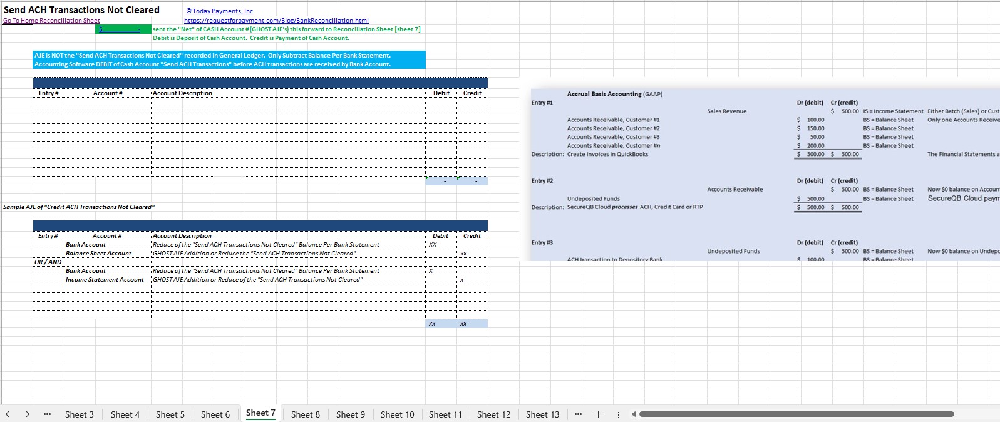Select the green dollar amount cell
The image size is (1000, 422).
click(123, 29)
